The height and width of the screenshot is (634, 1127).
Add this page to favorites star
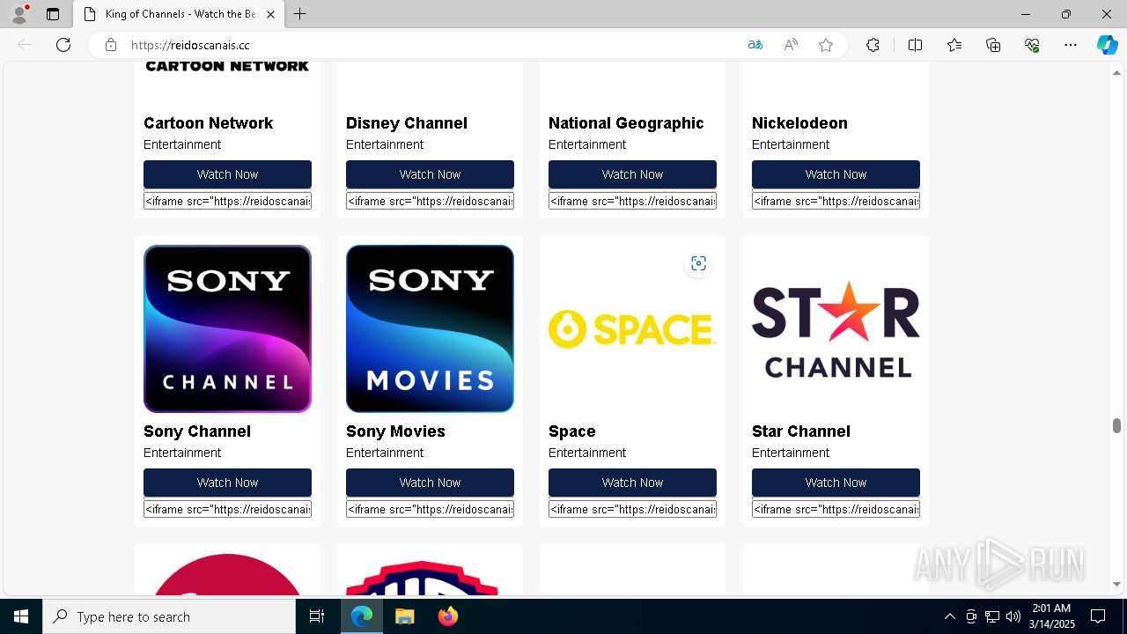tap(826, 45)
